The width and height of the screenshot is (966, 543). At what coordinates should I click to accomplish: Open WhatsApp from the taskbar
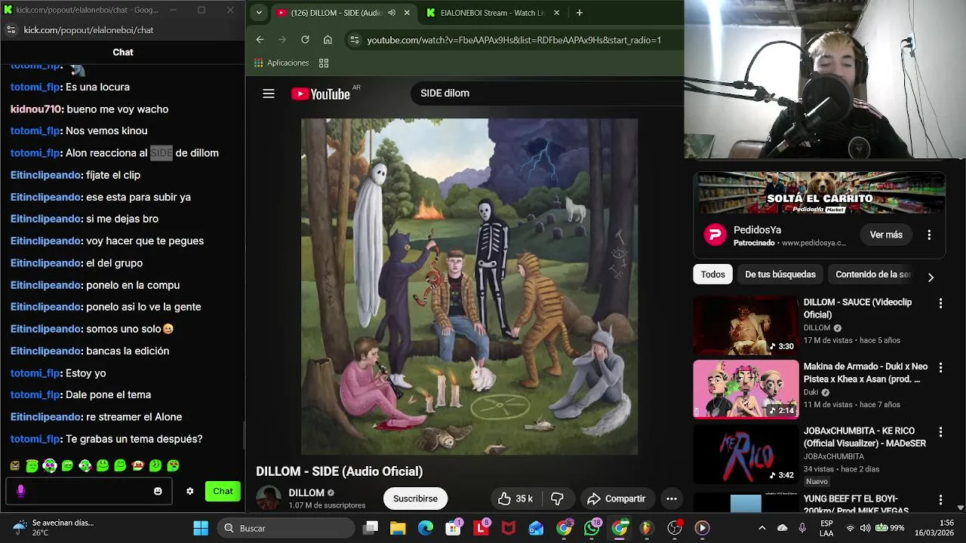pyautogui.click(x=592, y=528)
